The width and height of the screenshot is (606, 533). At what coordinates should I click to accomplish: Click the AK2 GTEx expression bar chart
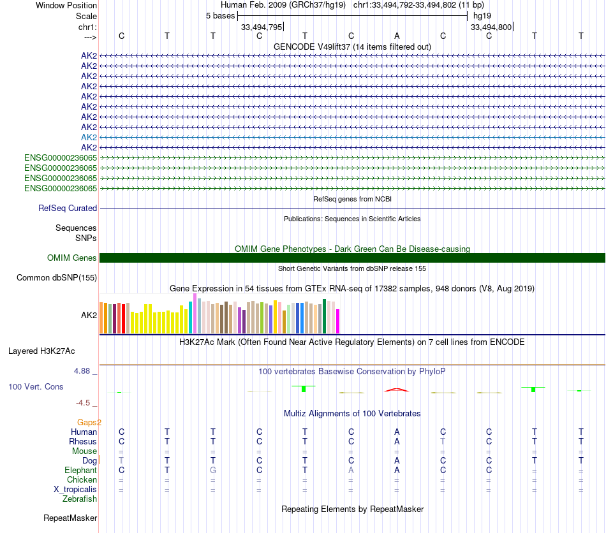tap(219, 314)
